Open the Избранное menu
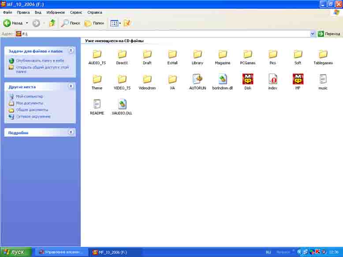 (56, 13)
